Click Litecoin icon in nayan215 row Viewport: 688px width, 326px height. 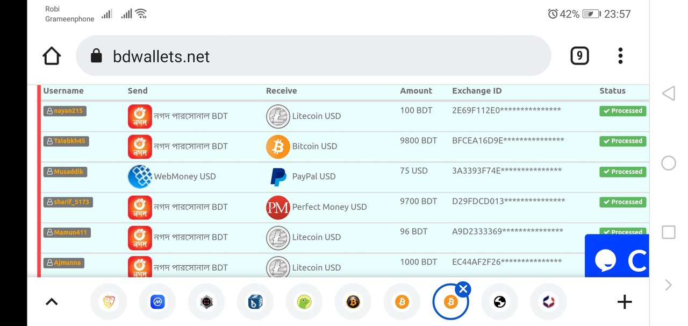278,116
